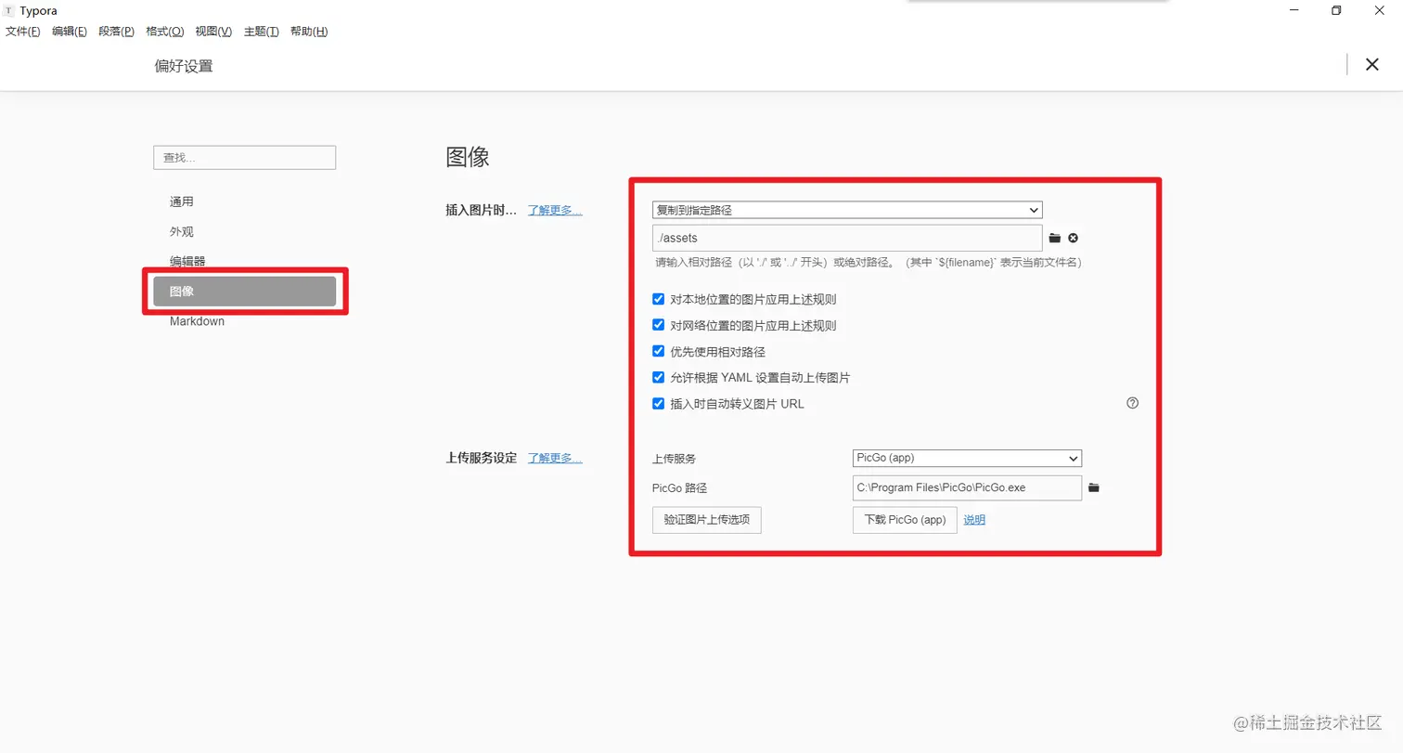Minimize the Typora window
This screenshot has width=1403, height=753.
coord(1294,10)
